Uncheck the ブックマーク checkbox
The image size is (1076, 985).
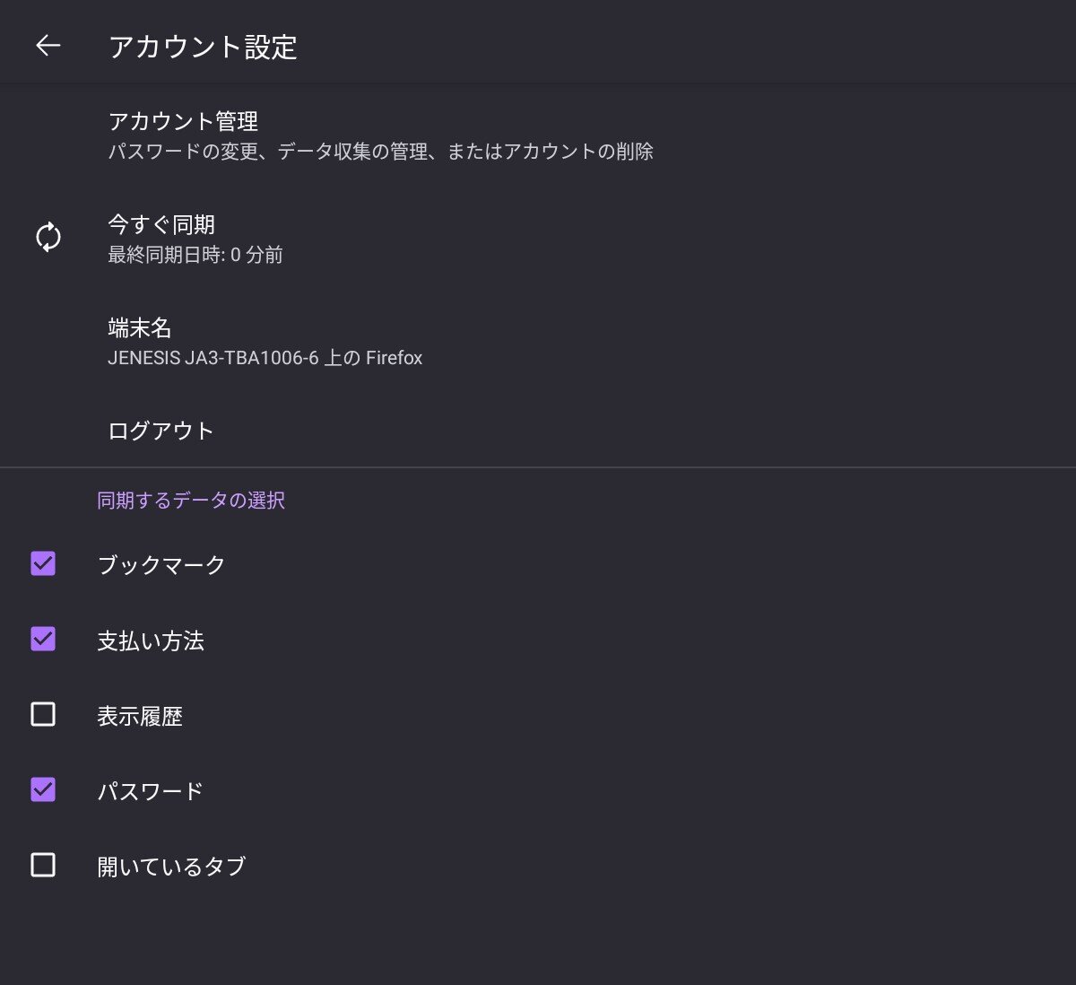coord(43,563)
